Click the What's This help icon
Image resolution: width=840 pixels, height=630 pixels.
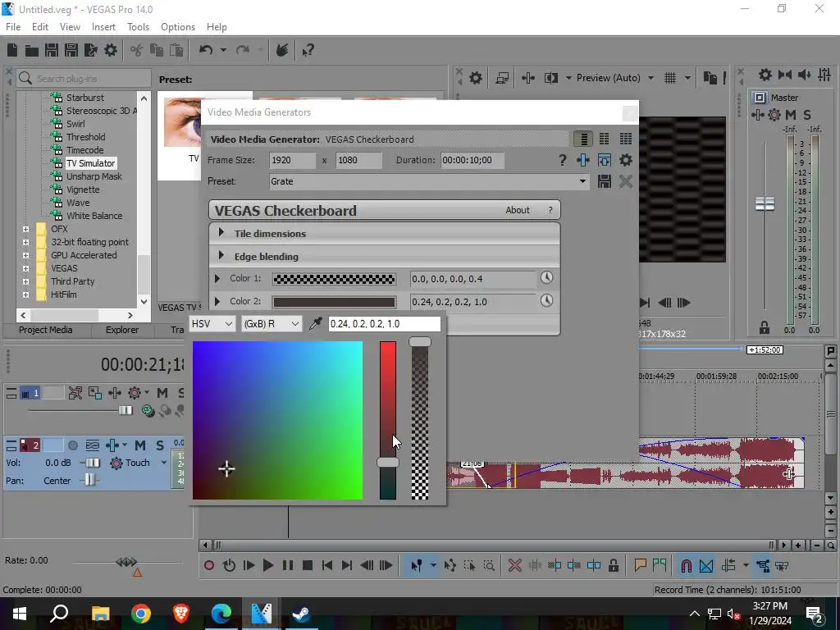click(308, 51)
